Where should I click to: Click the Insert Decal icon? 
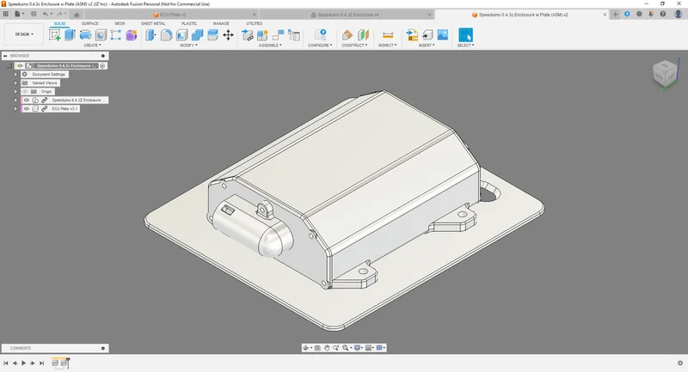427,35
